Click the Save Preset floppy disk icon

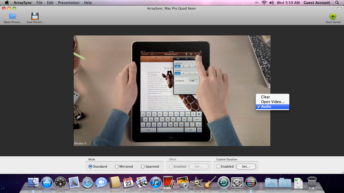click(35, 16)
